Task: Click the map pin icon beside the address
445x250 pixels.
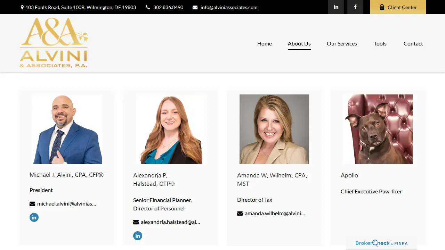Action: coord(22,7)
